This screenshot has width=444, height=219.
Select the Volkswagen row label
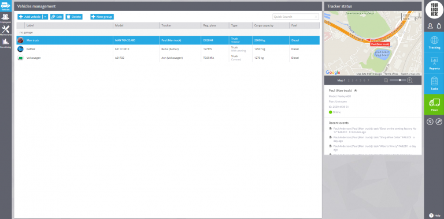(34, 58)
